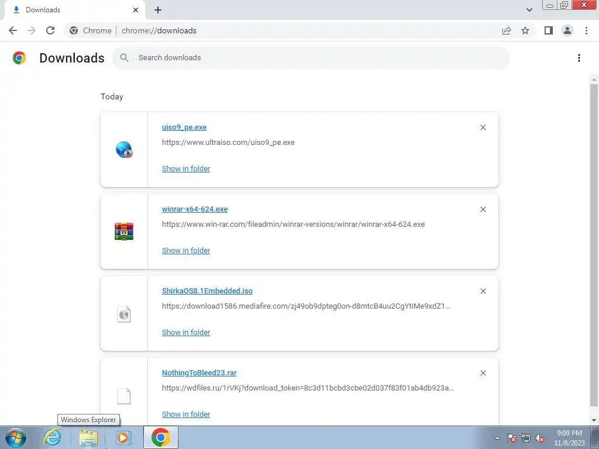Show NothingToBleed23.rar in folder
599x449 pixels.
pos(186,415)
